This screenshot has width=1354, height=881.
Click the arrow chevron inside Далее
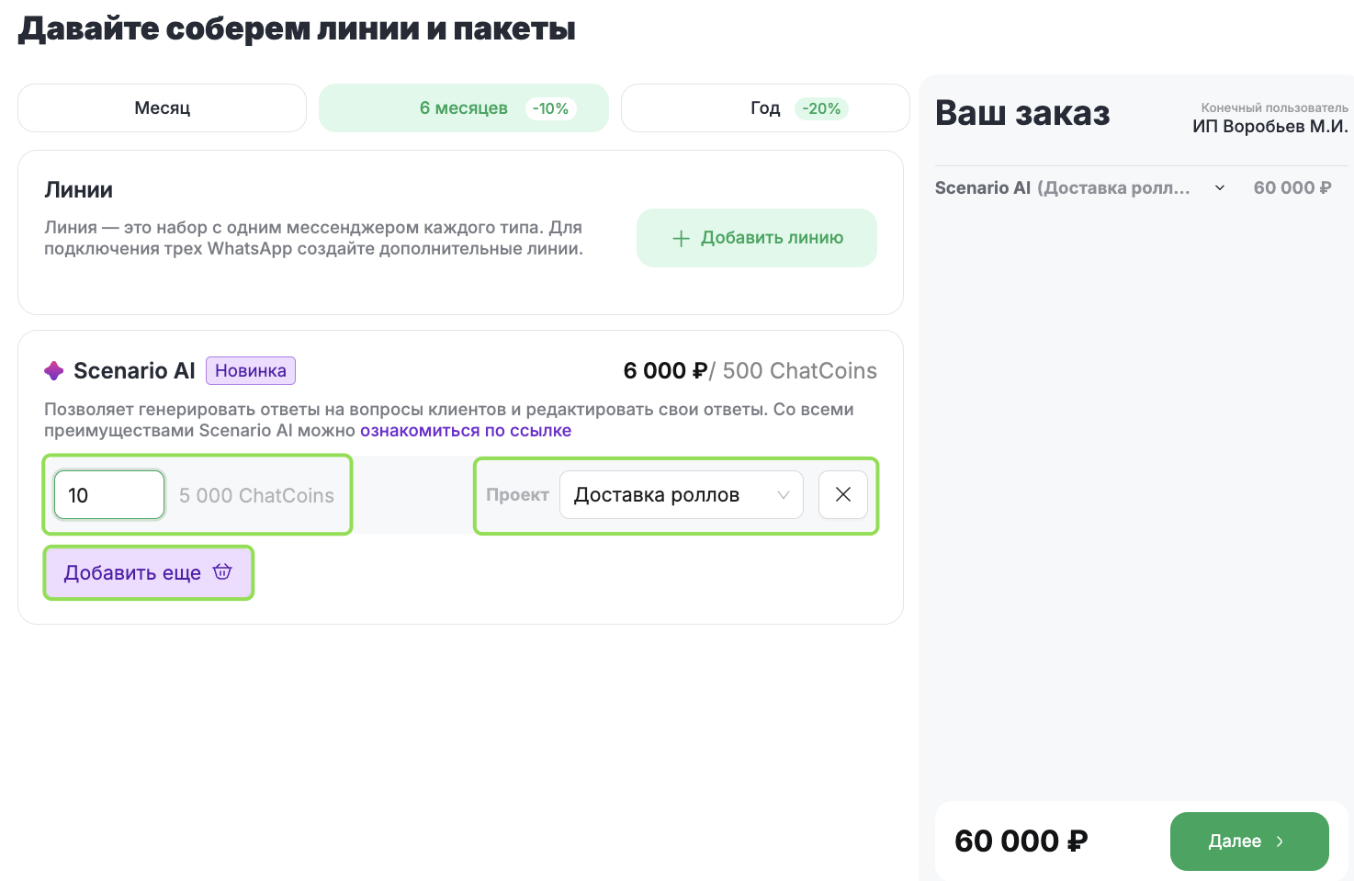[x=1281, y=841]
